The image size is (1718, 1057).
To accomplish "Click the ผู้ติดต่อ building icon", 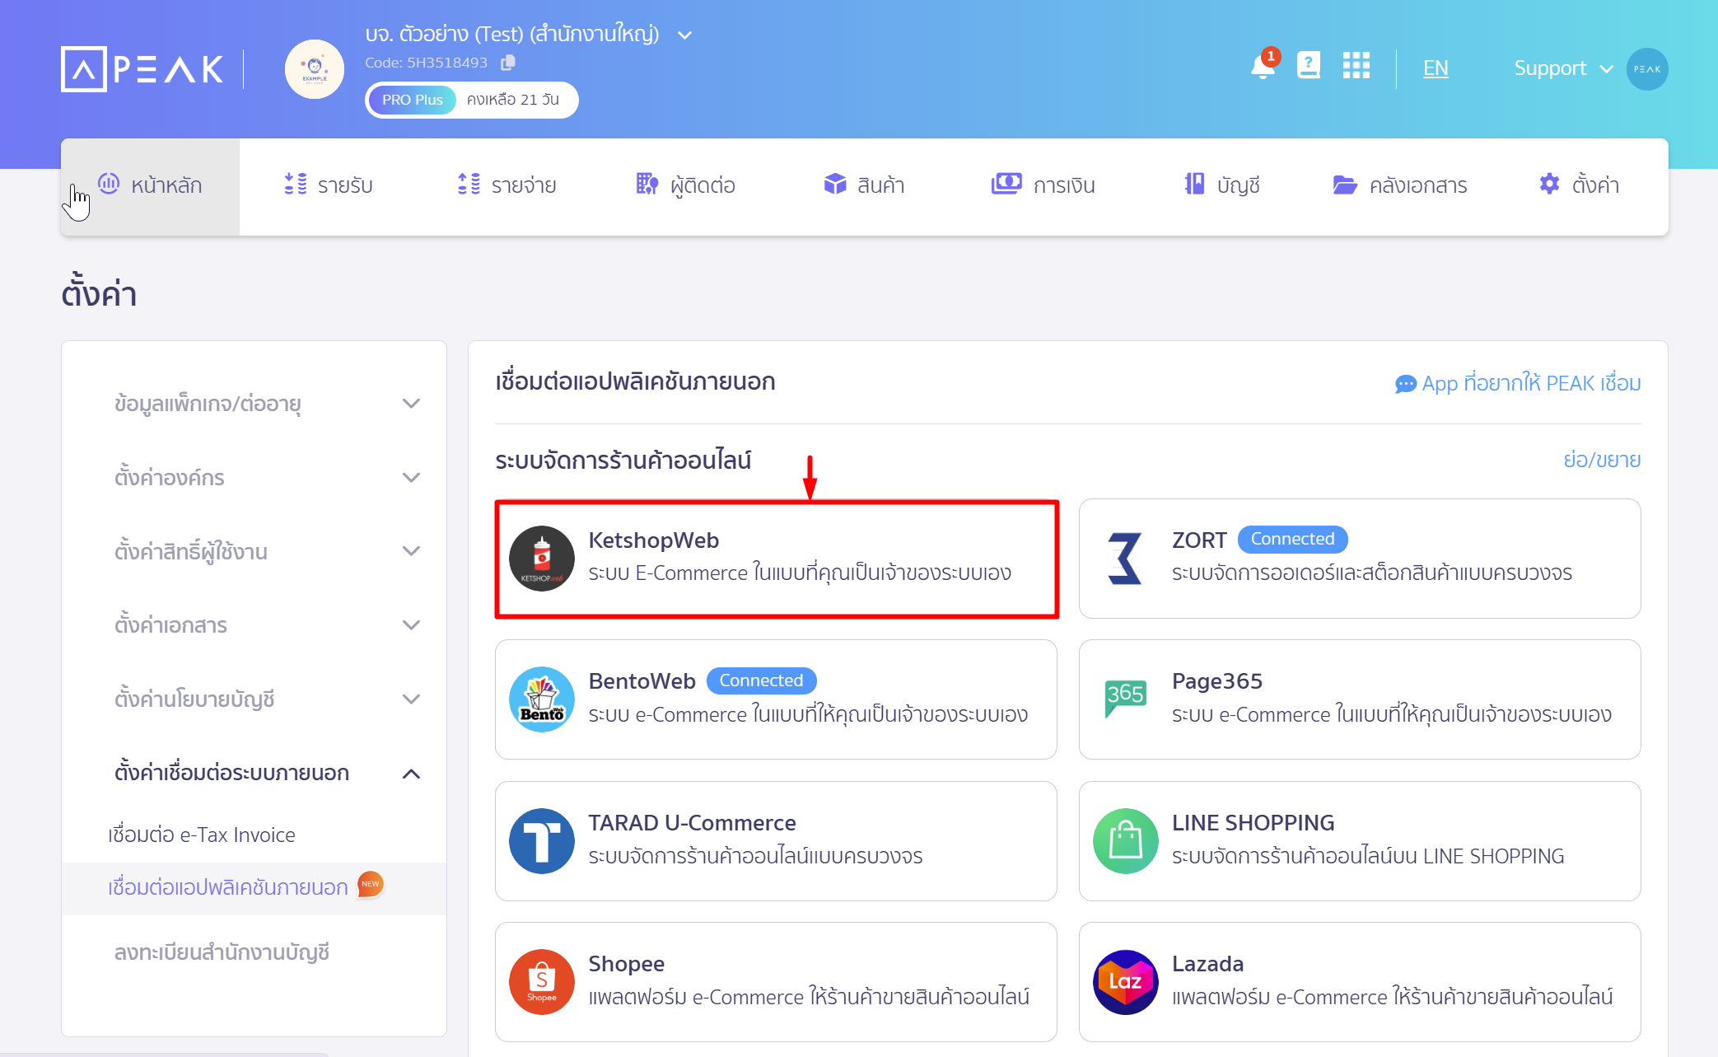I will [x=647, y=184].
